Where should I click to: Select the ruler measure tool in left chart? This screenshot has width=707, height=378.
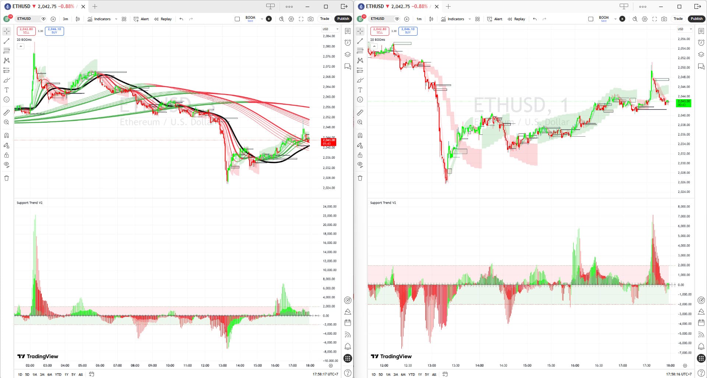click(x=7, y=113)
